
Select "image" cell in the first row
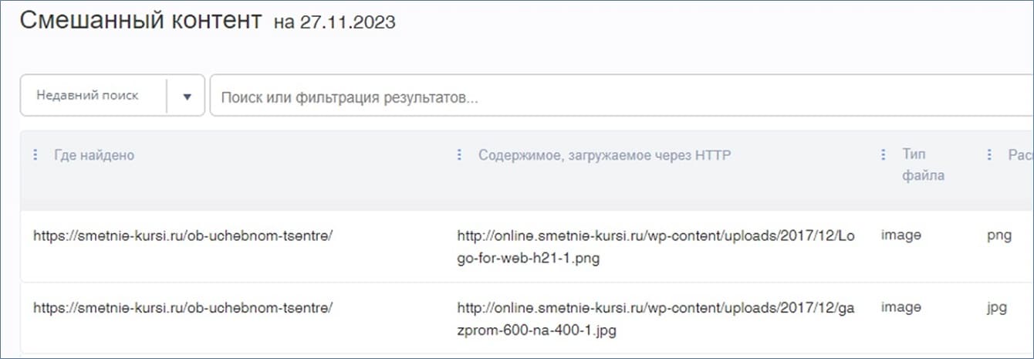click(901, 235)
